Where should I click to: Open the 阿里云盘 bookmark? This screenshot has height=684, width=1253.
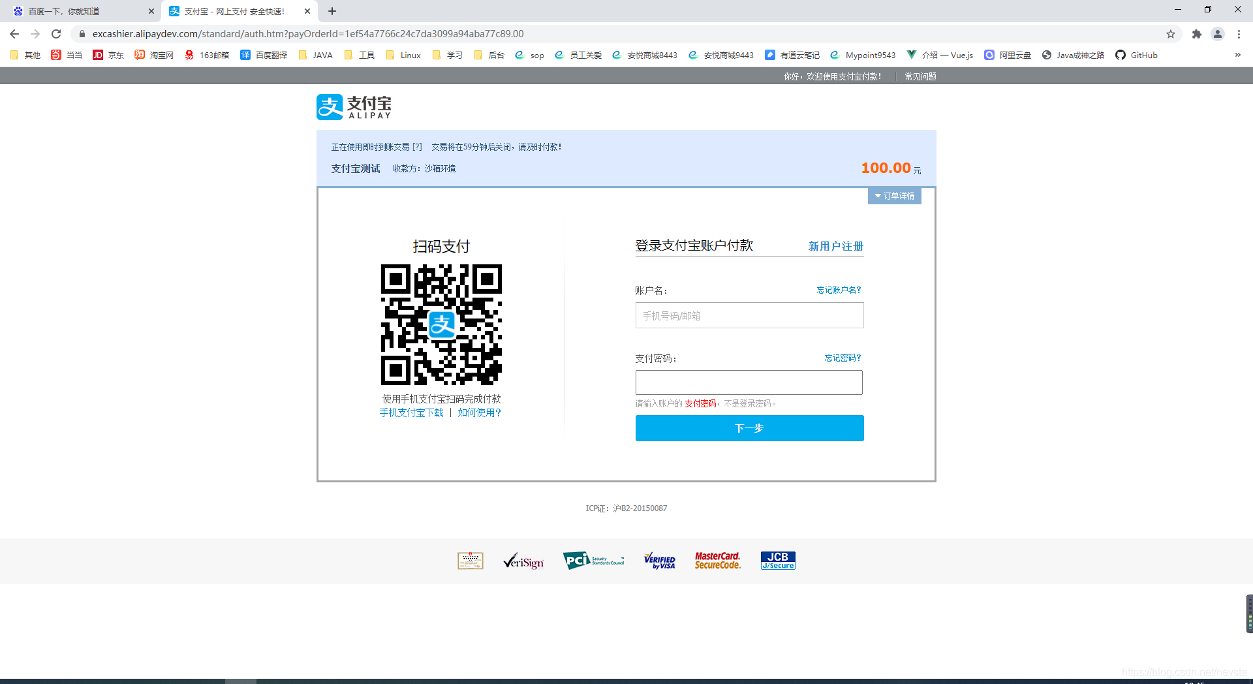1008,55
